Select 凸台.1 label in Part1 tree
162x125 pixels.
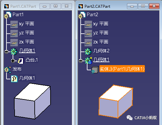[x=32, y=60]
